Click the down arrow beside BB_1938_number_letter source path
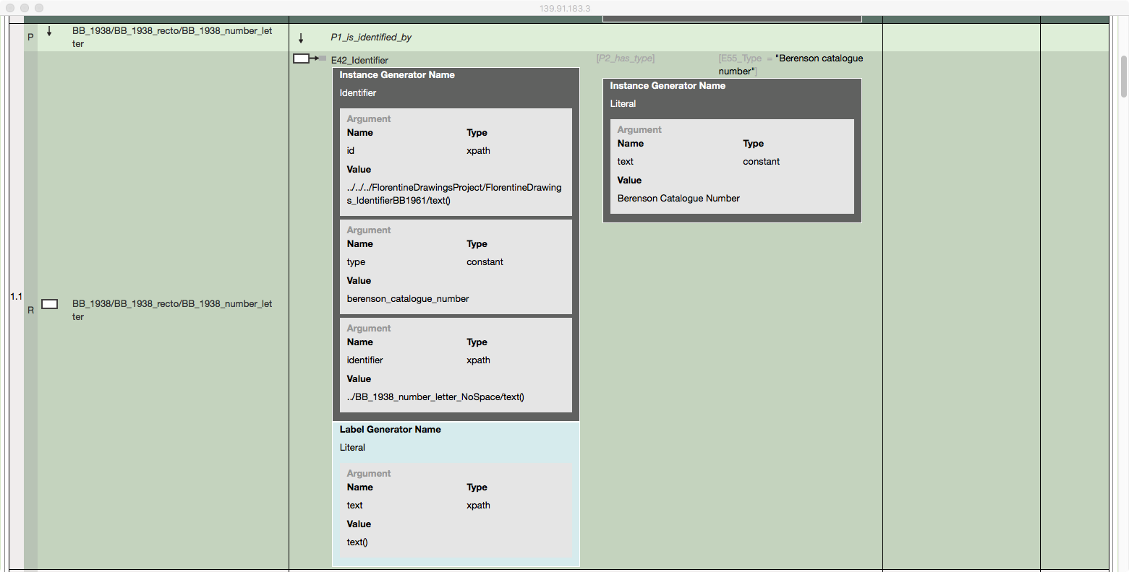The width and height of the screenshot is (1129, 572). point(48,31)
